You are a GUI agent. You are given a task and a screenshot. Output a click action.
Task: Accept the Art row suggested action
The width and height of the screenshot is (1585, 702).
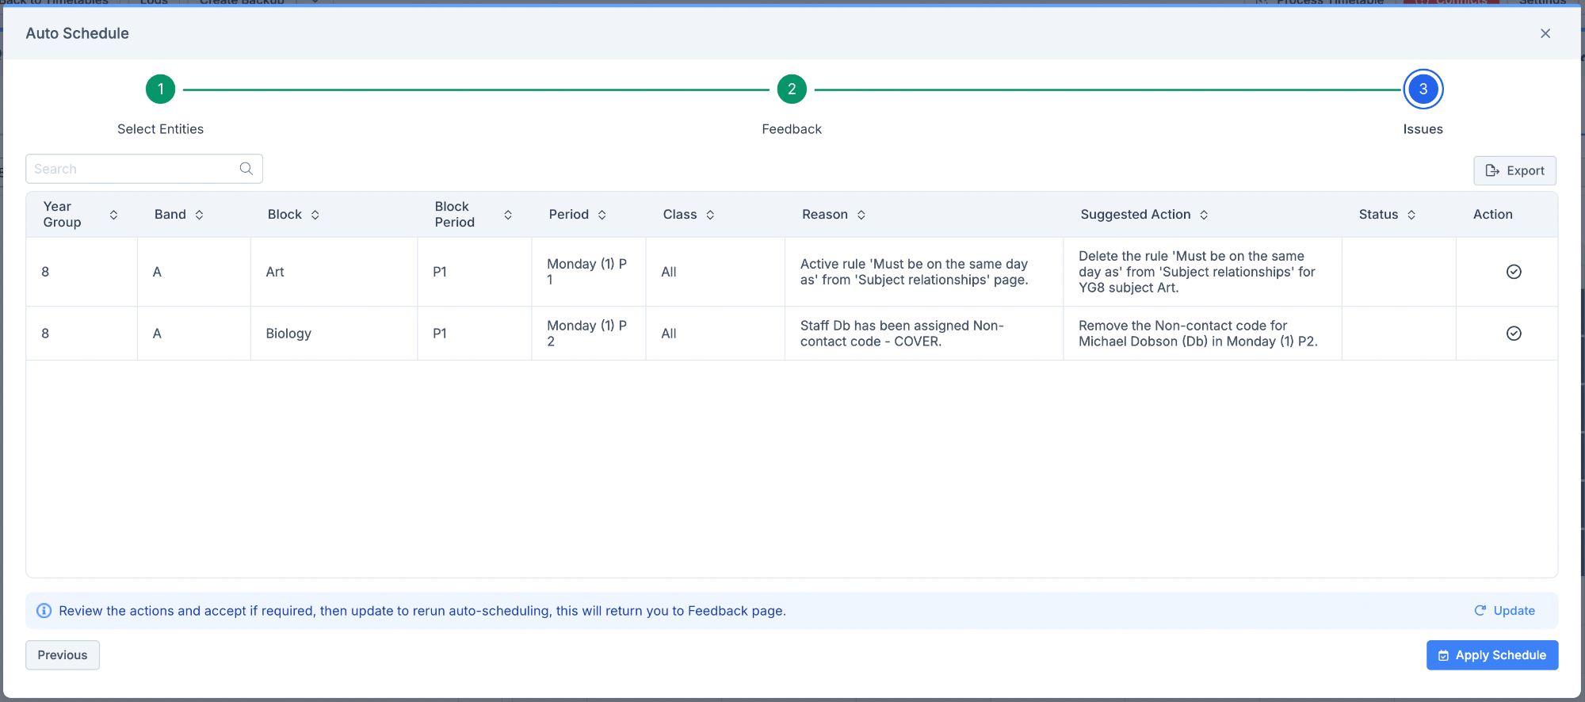coord(1513,272)
